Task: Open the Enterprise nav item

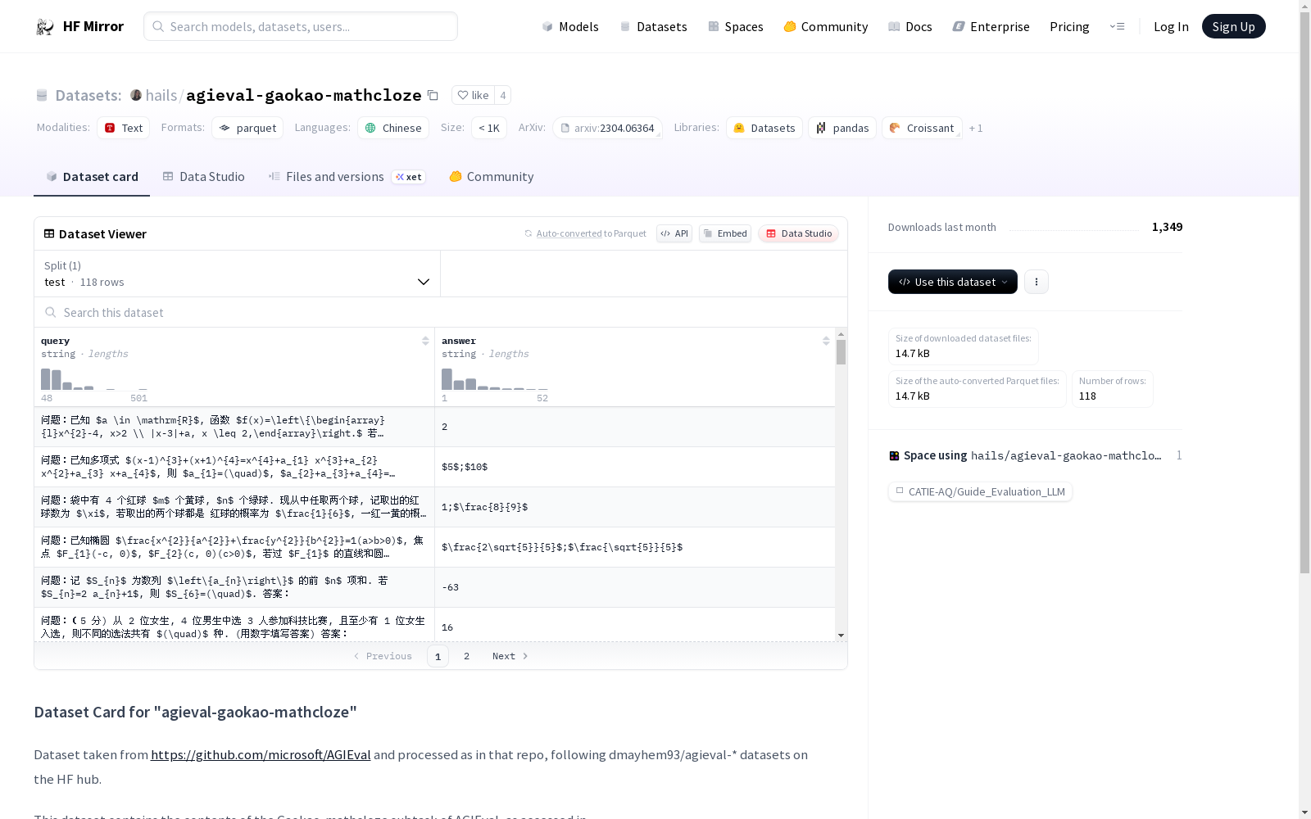Action: click(x=991, y=26)
